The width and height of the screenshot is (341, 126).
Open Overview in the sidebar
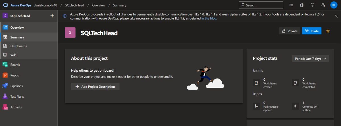point(29,27)
